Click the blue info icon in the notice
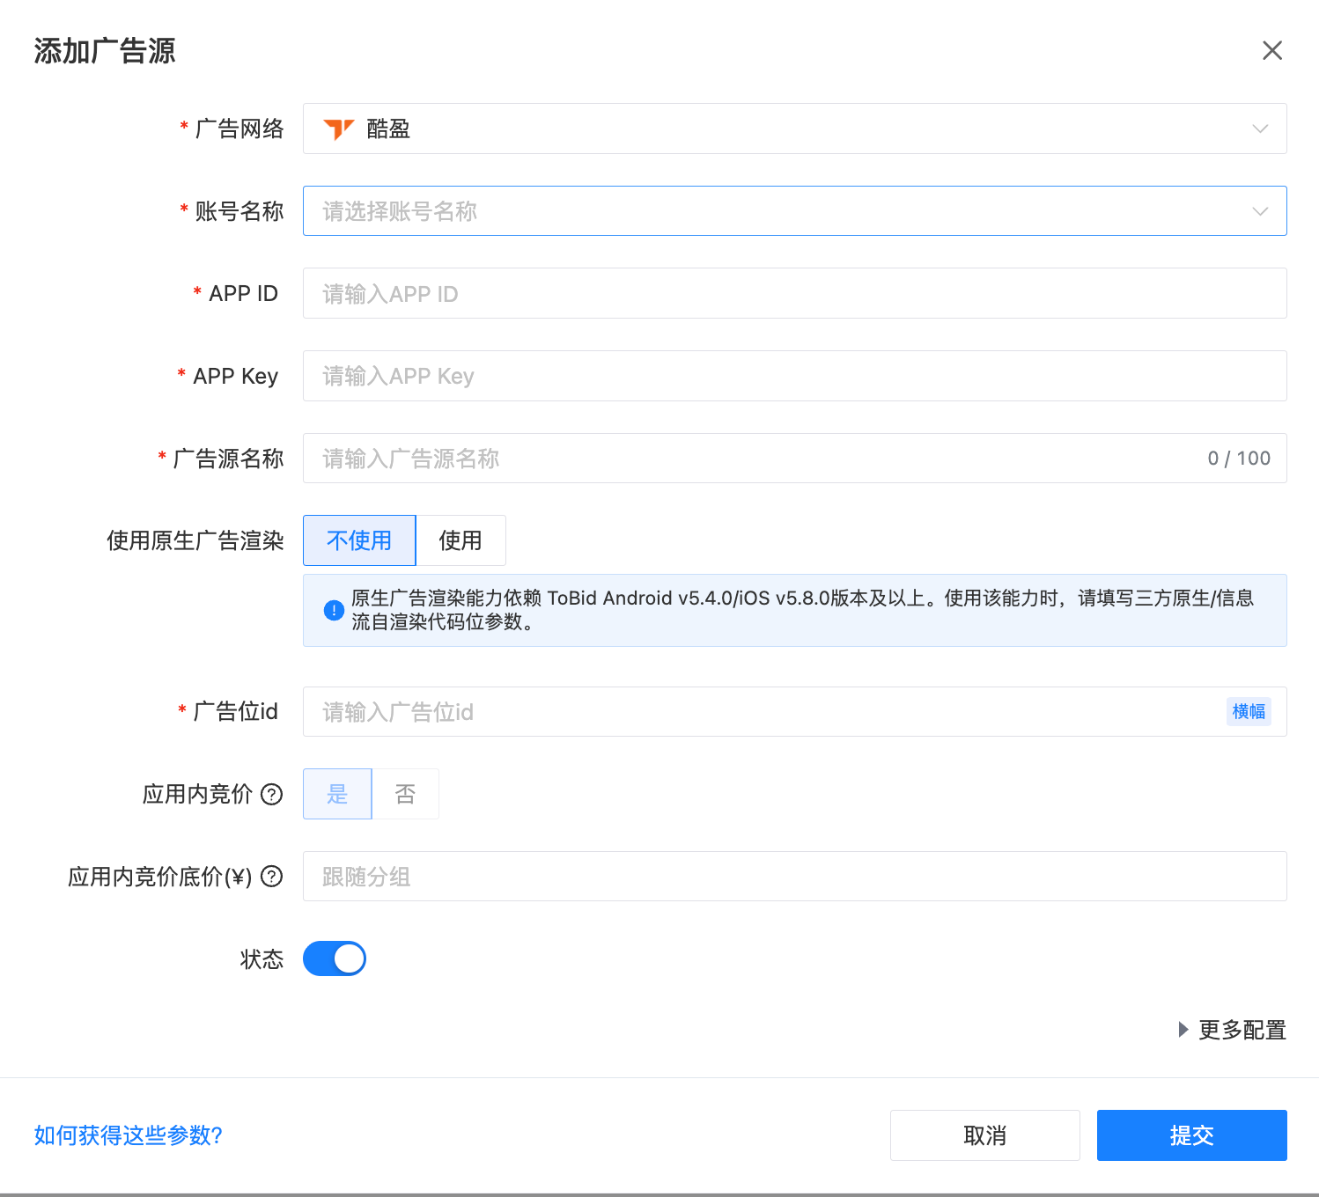Screen dimensions: 1319x1197 (334, 610)
